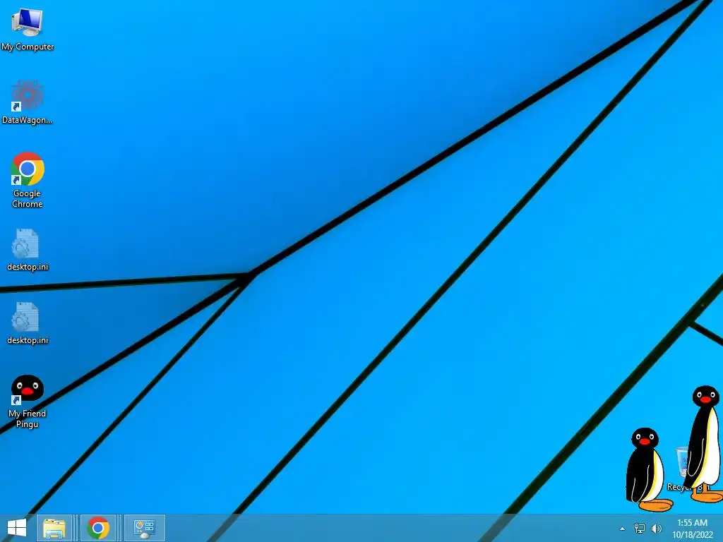Open Google Chrome from the taskbar
Viewport: 723px width, 542px height.
[x=97, y=528]
